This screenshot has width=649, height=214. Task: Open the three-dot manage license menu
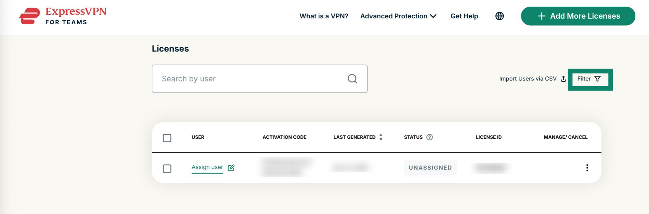pyautogui.click(x=587, y=168)
